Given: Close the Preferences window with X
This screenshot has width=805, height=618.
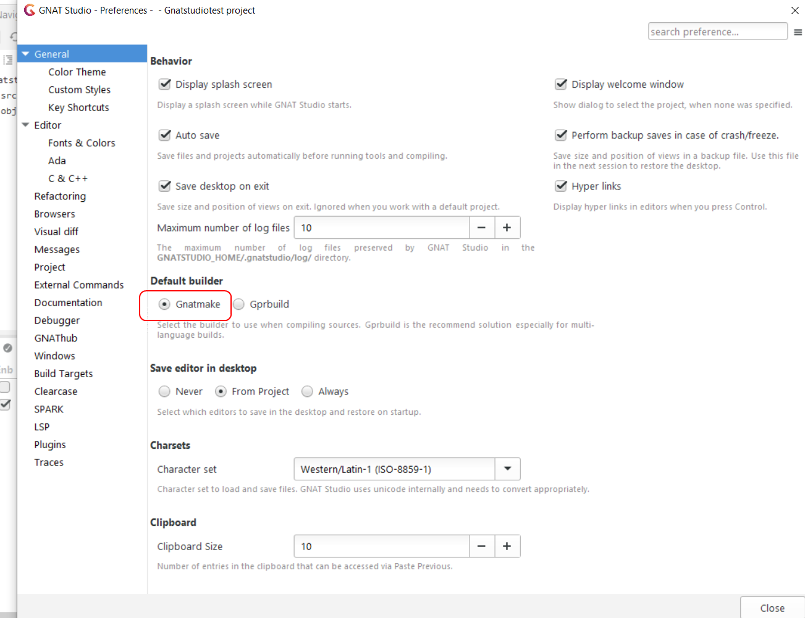Looking at the screenshot, I should [795, 10].
